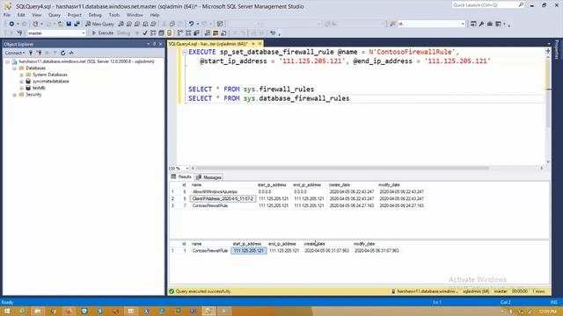The image size is (563, 316).
Task: Click Object Explorer Connect dropdown button
Action: tap(15, 53)
